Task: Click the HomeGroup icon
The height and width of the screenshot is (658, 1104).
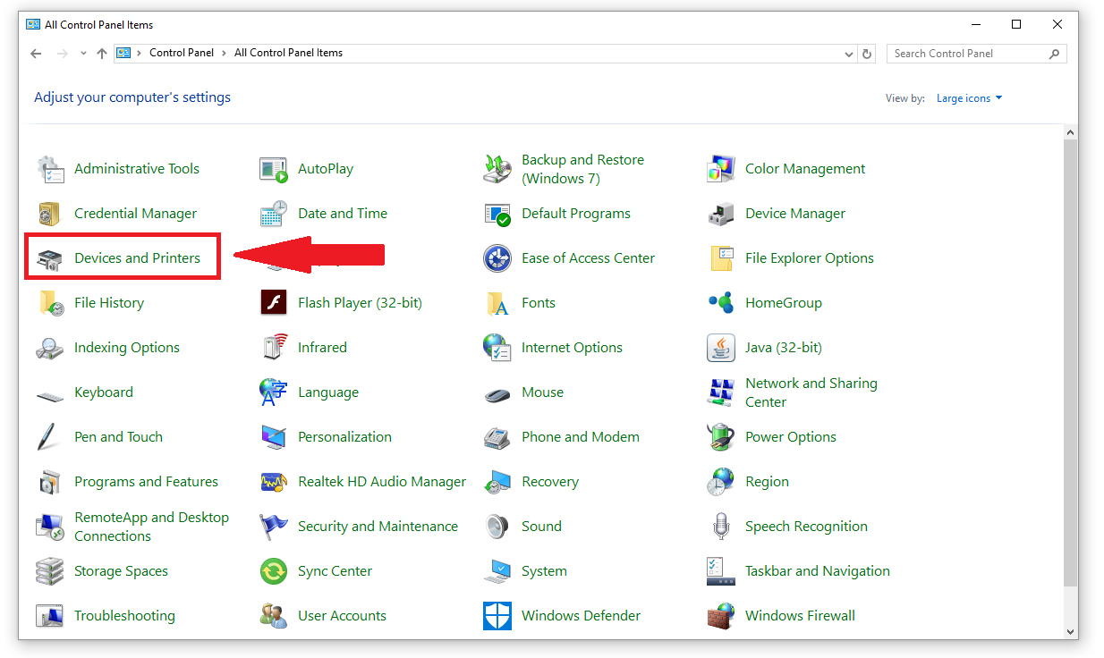Action: coord(721,303)
